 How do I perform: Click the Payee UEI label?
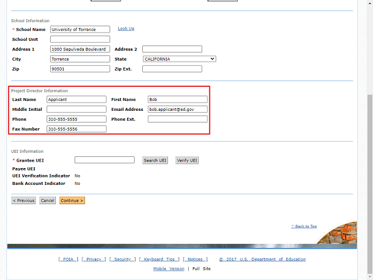click(24, 169)
